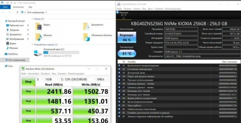Click the Загрузки download arrow icon
Image resolution: width=241 pixels, height=123 pixels.
pyautogui.click(x=7, y=30)
